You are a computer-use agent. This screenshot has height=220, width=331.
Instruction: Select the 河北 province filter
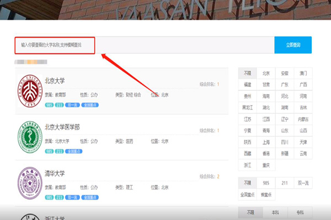[285, 96]
